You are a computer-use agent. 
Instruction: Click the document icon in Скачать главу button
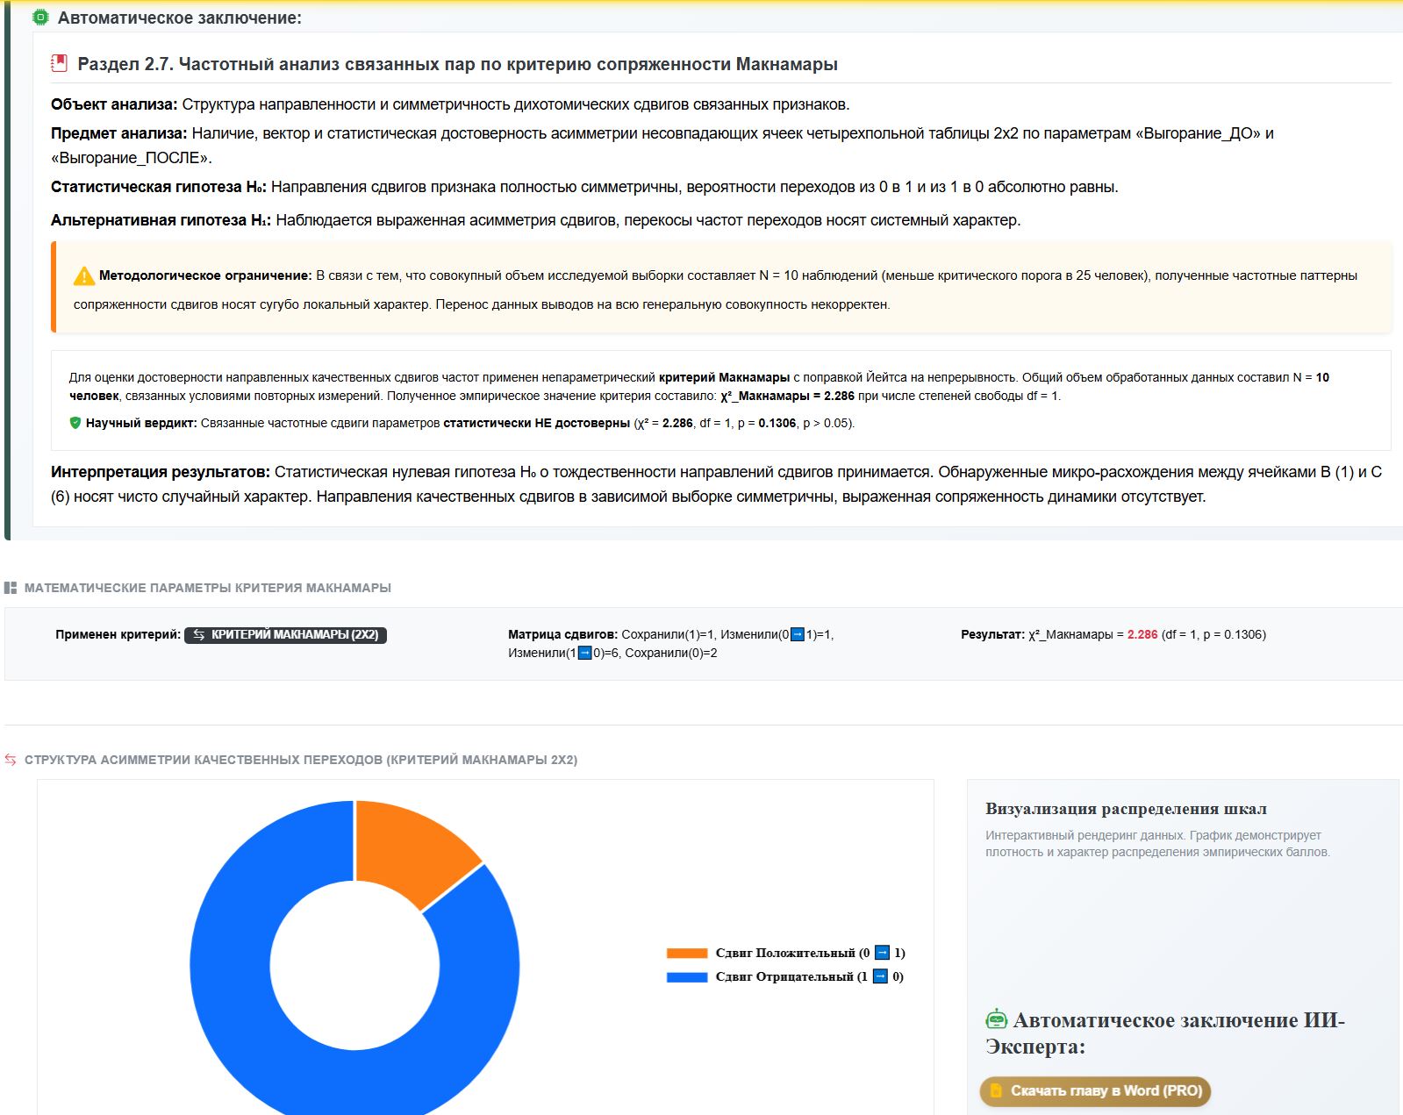click(x=996, y=1090)
